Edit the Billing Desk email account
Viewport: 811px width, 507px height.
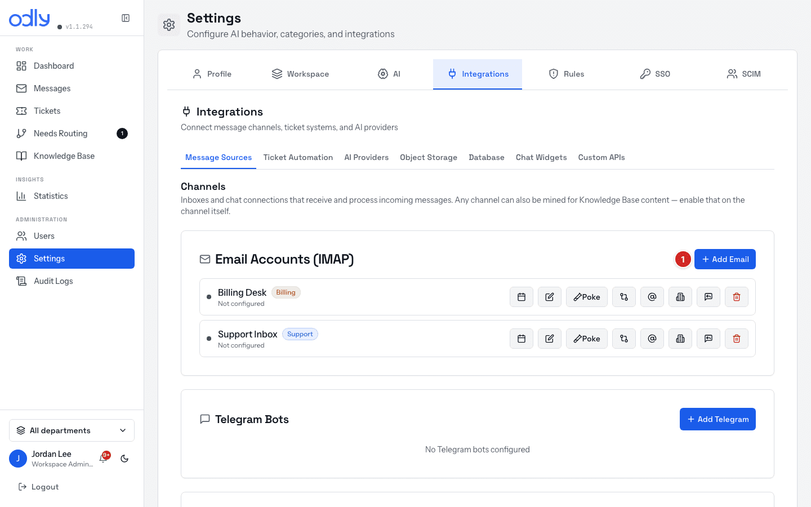coord(550,297)
